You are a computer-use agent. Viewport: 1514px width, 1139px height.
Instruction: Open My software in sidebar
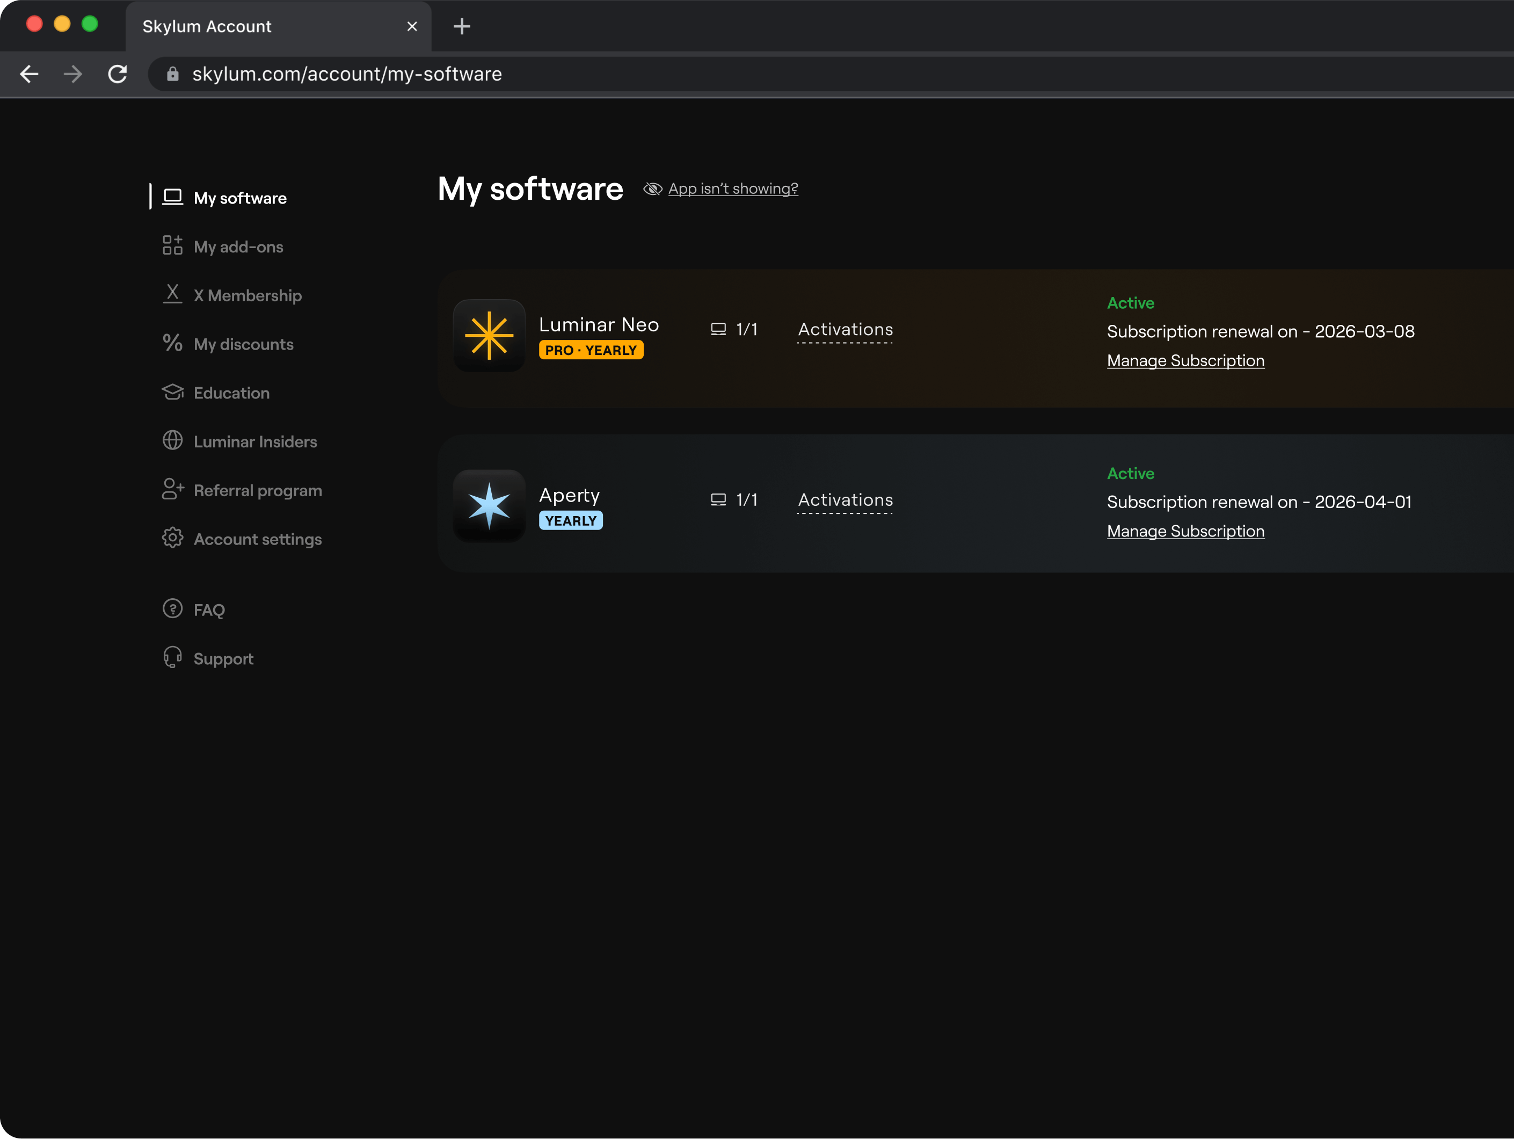239,198
